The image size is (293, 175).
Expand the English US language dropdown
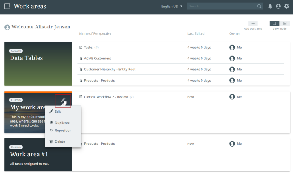[172, 7]
